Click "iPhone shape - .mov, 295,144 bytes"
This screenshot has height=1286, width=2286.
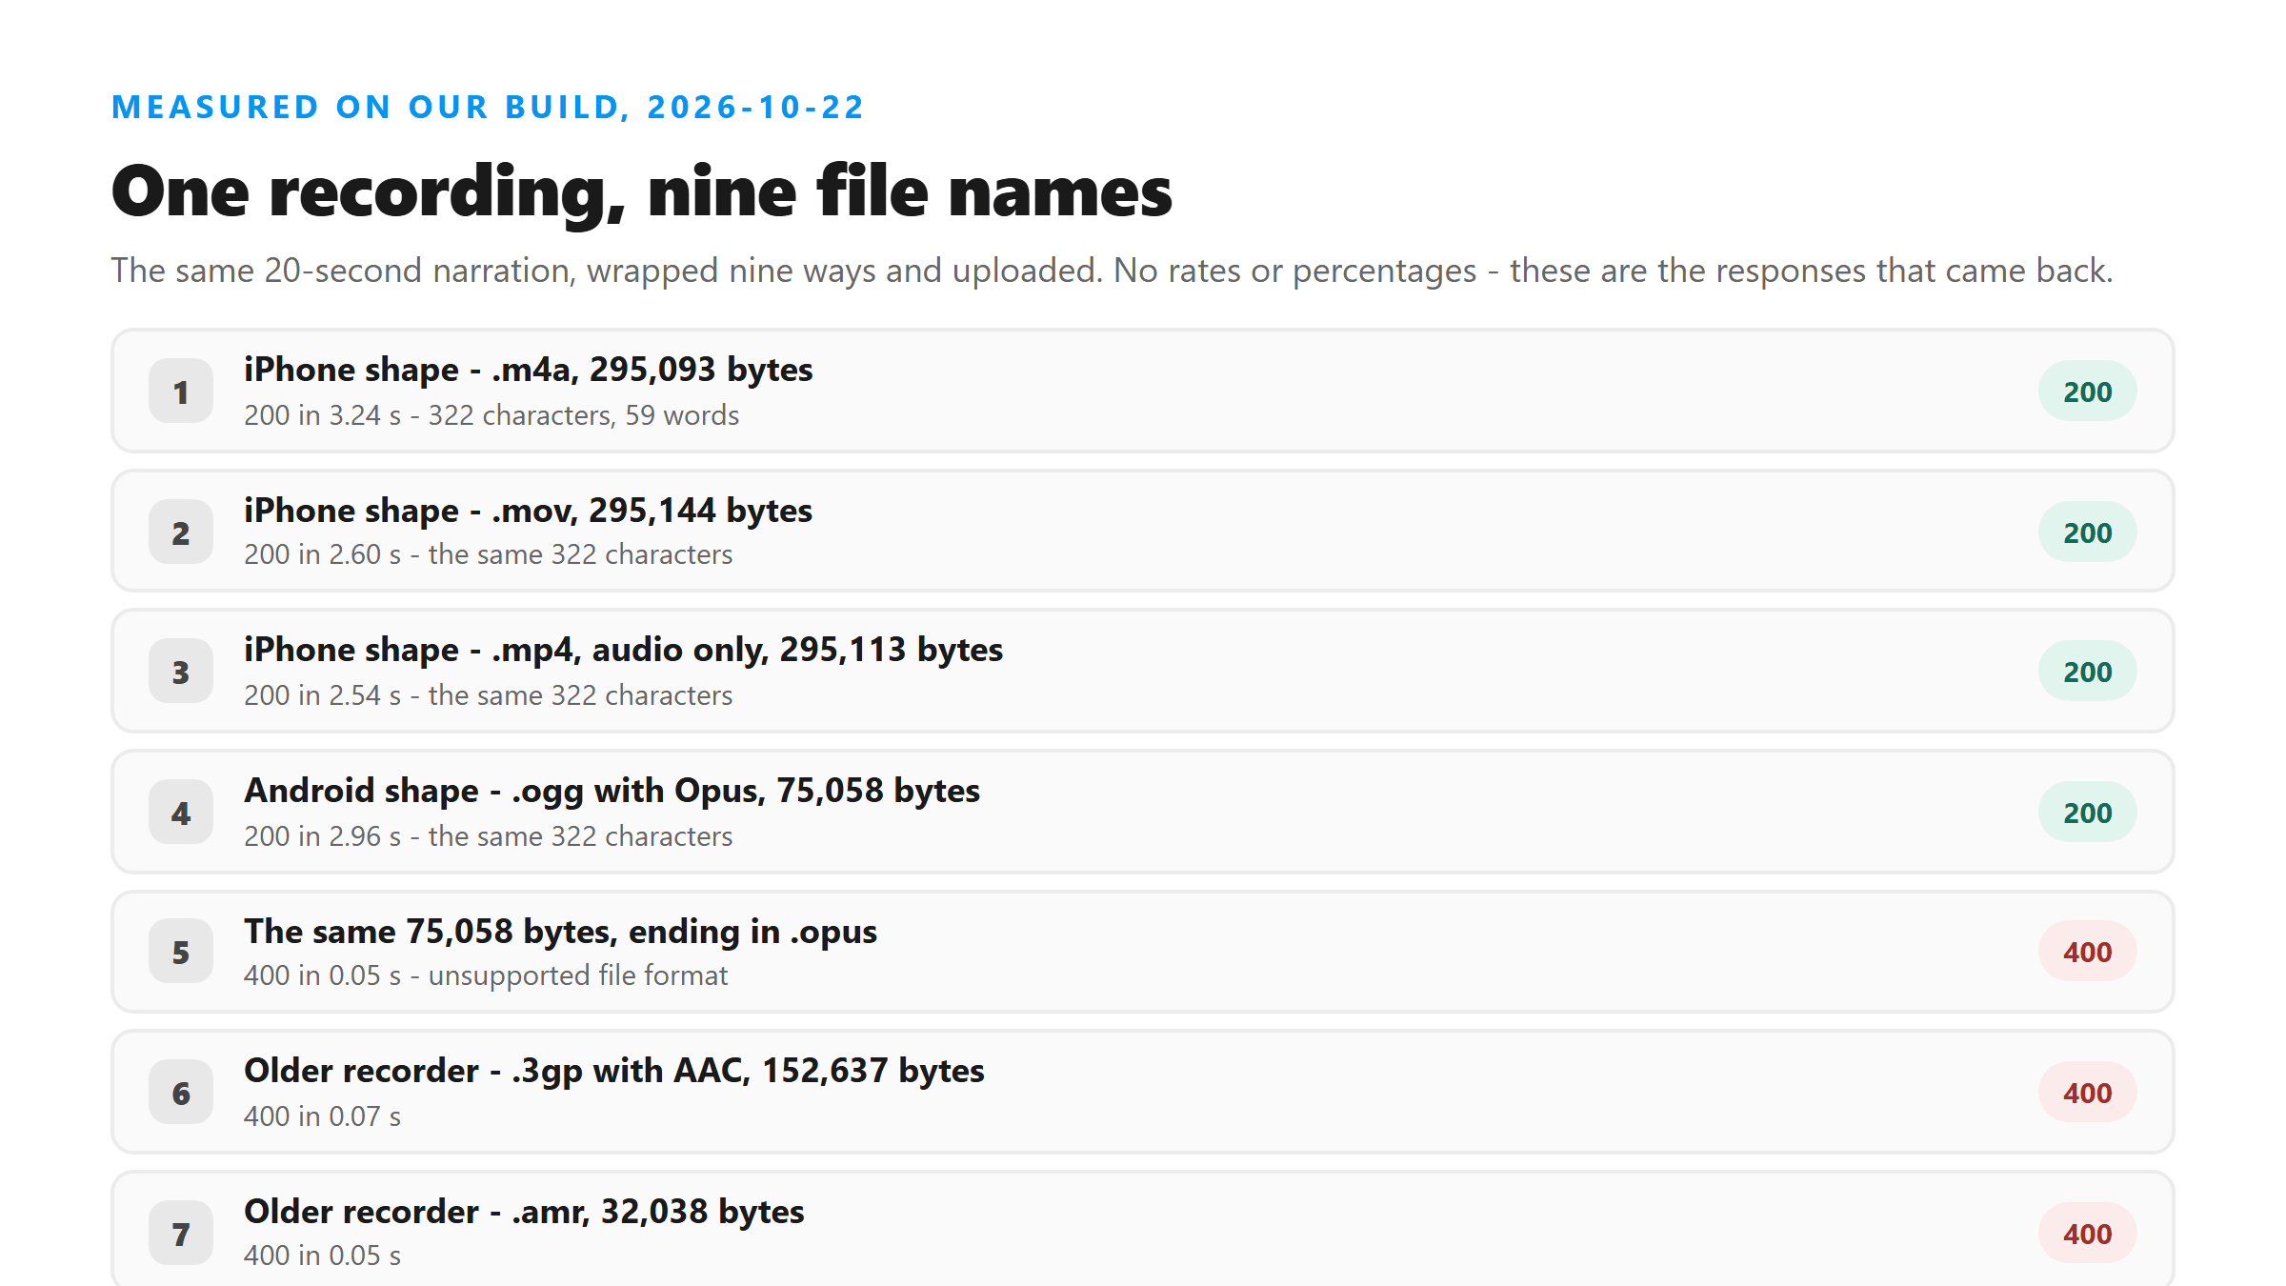[529, 511]
